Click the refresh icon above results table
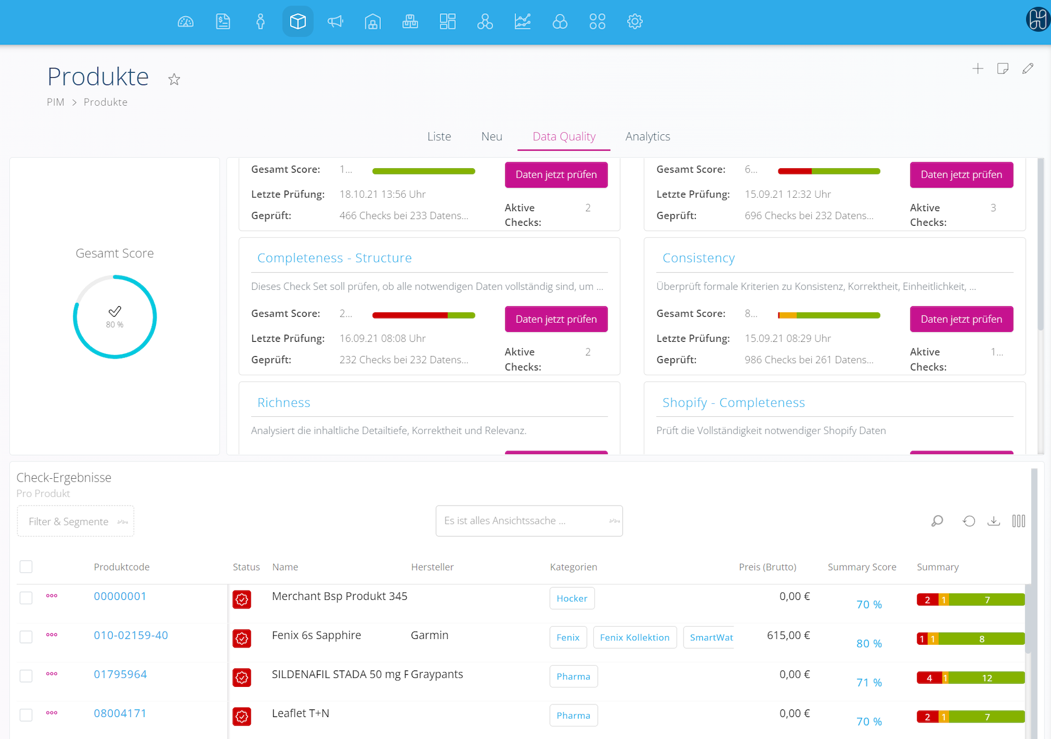 pos(969,521)
